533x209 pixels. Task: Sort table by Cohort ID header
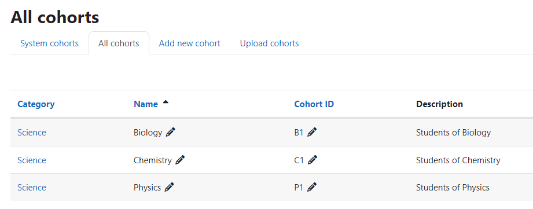coord(314,104)
